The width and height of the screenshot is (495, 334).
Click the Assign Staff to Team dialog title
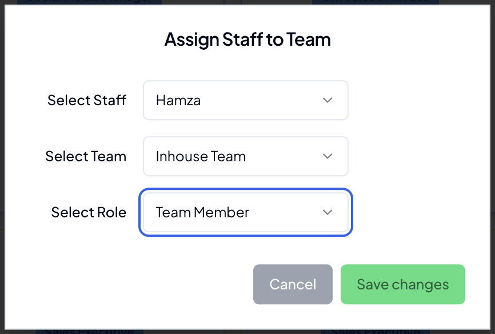coord(247,39)
